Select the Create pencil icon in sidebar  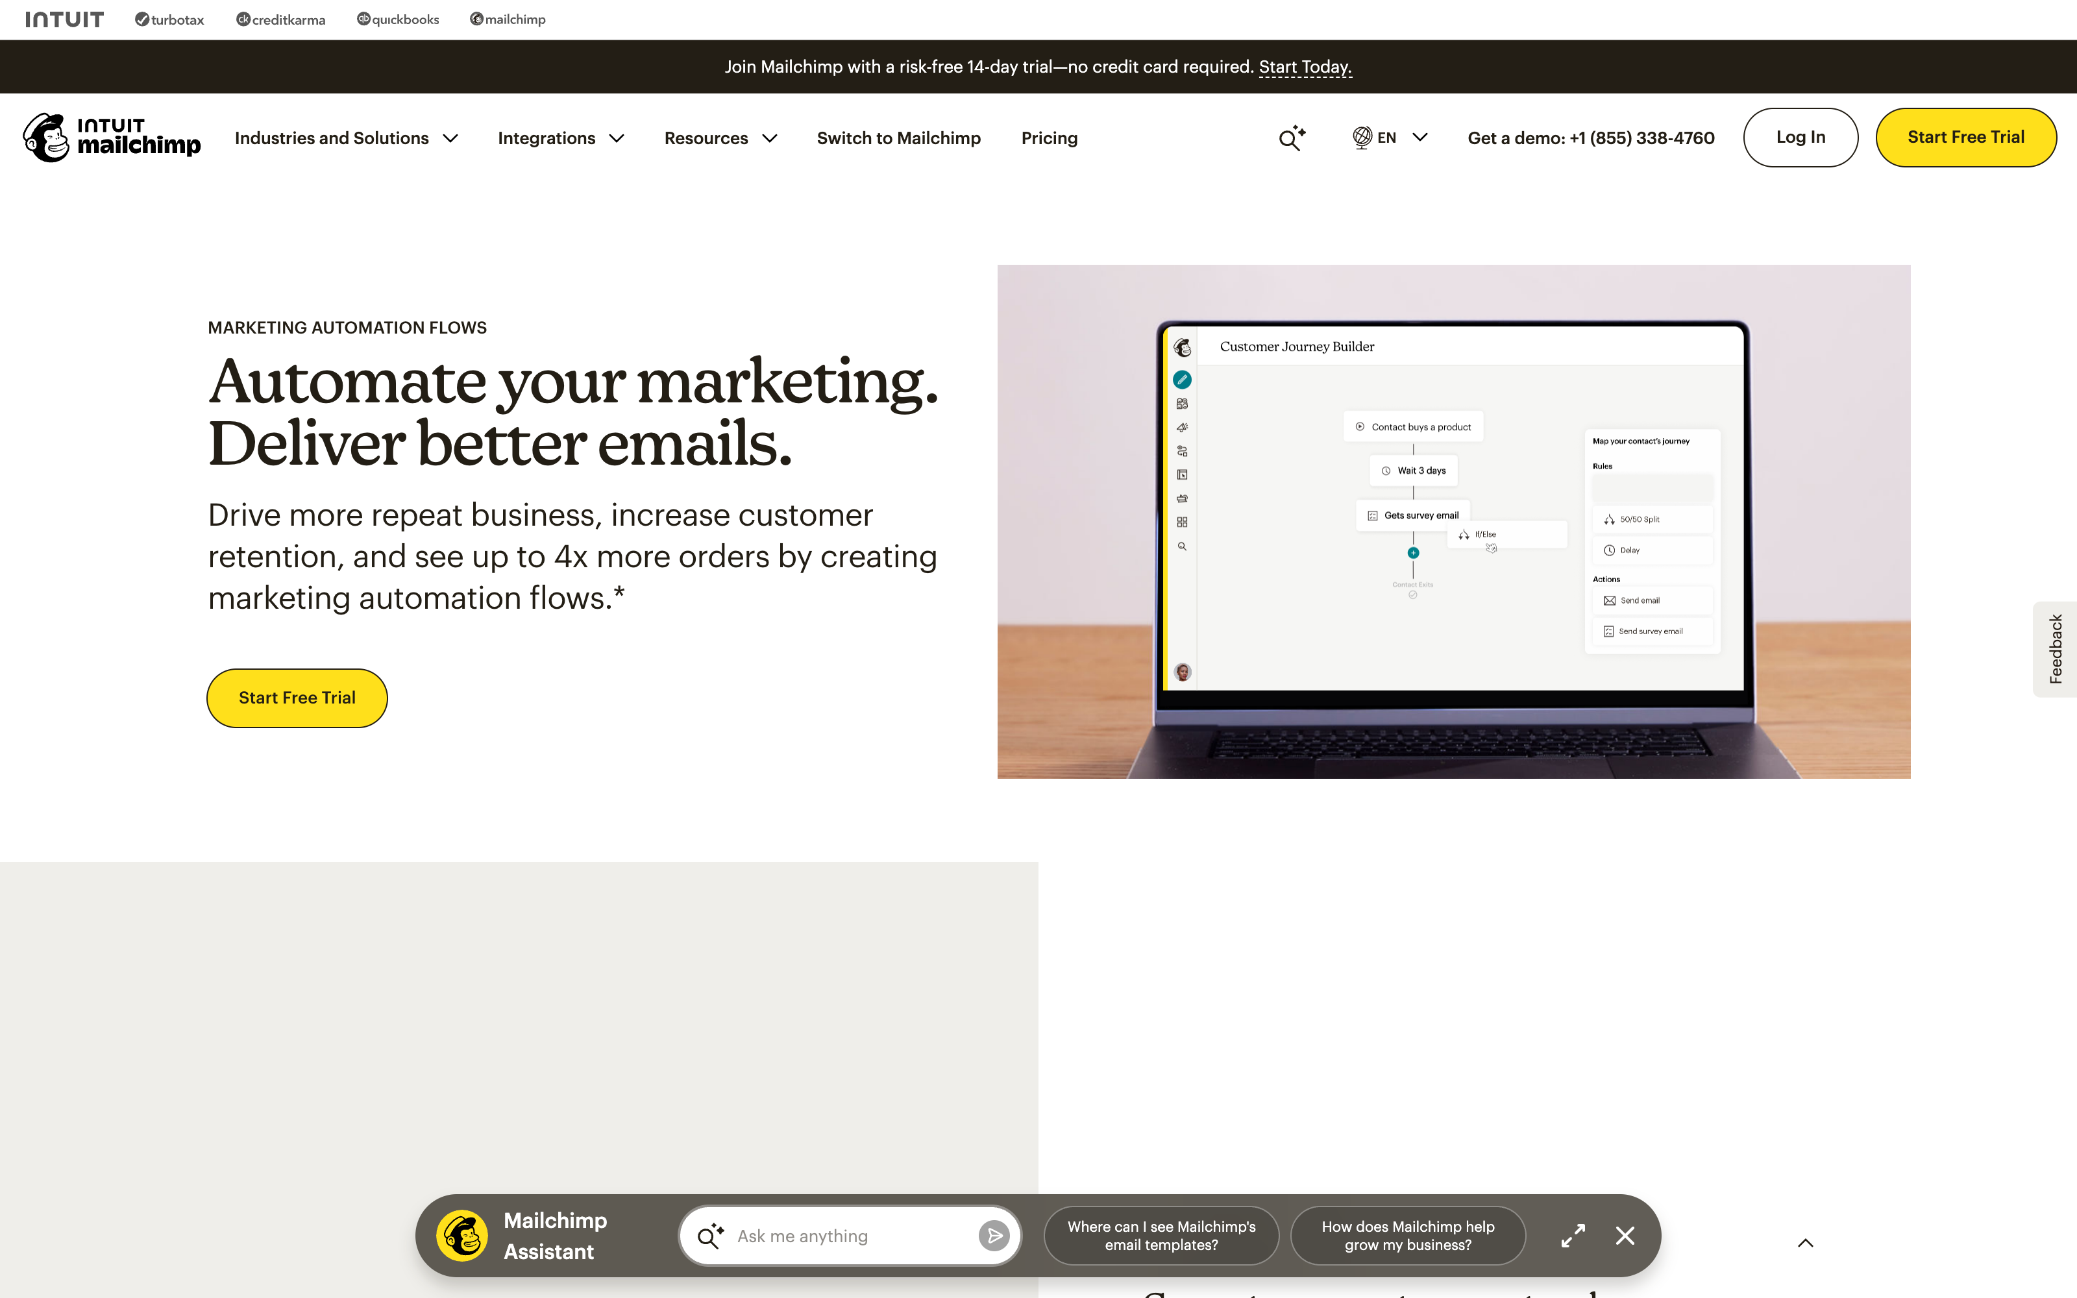pyautogui.click(x=1183, y=380)
